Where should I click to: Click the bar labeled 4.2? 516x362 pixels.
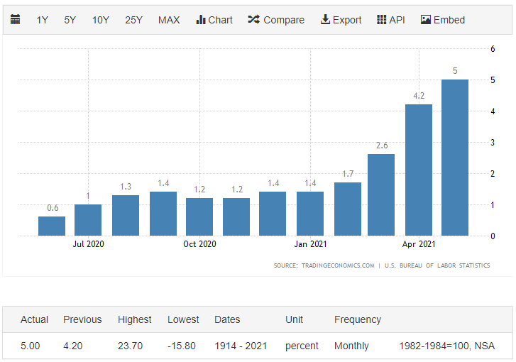(x=418, y=170)
